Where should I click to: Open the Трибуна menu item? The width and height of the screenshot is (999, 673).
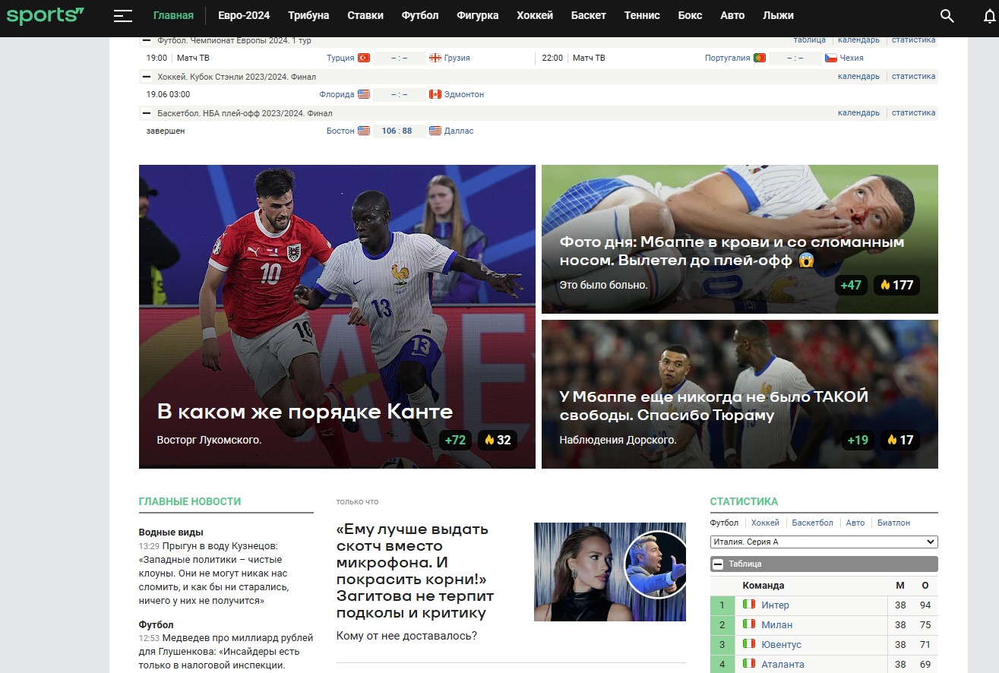pos(308,15)
